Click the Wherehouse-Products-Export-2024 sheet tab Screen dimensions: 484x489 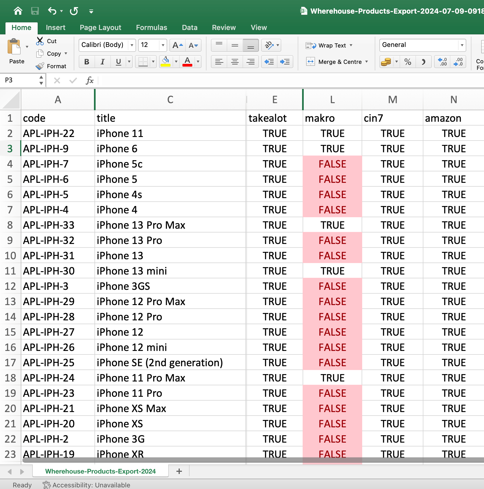click(100, 471)
